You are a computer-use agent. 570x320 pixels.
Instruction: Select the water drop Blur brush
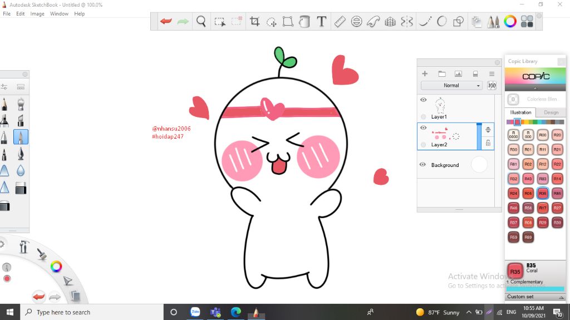pos(21,170)
